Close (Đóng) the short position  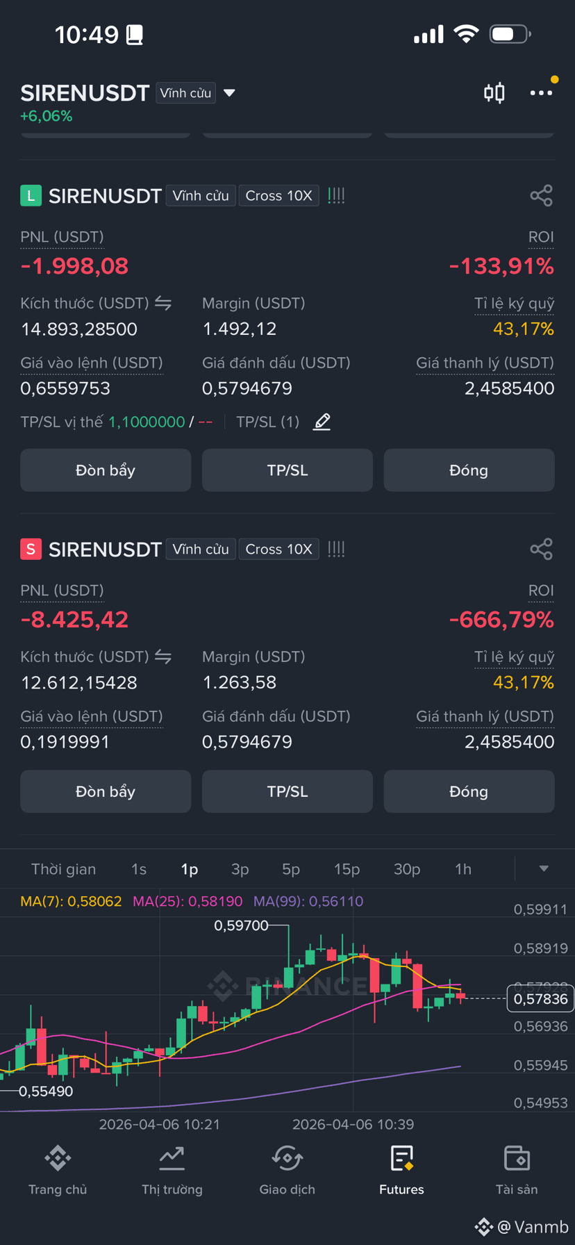coord(469,791)
